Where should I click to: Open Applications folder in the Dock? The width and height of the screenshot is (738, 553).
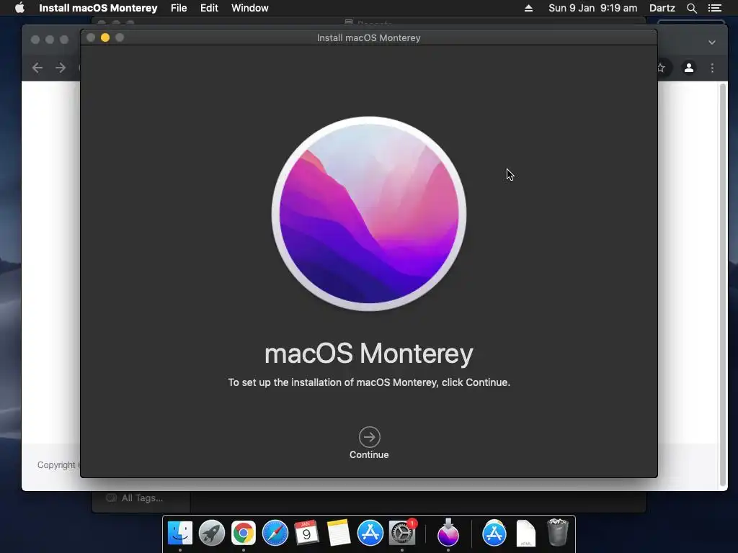494,534
